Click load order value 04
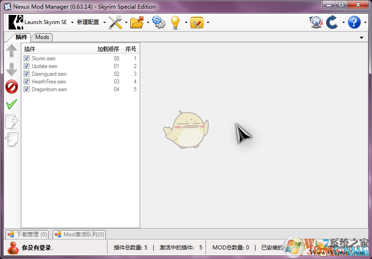The width and height of the screenshot is (372, 259). (117, 89)
